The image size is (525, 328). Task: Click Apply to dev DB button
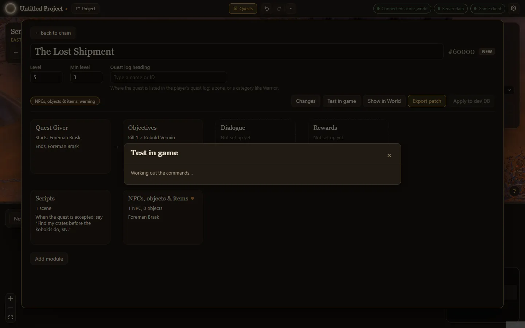click(471, 101)
